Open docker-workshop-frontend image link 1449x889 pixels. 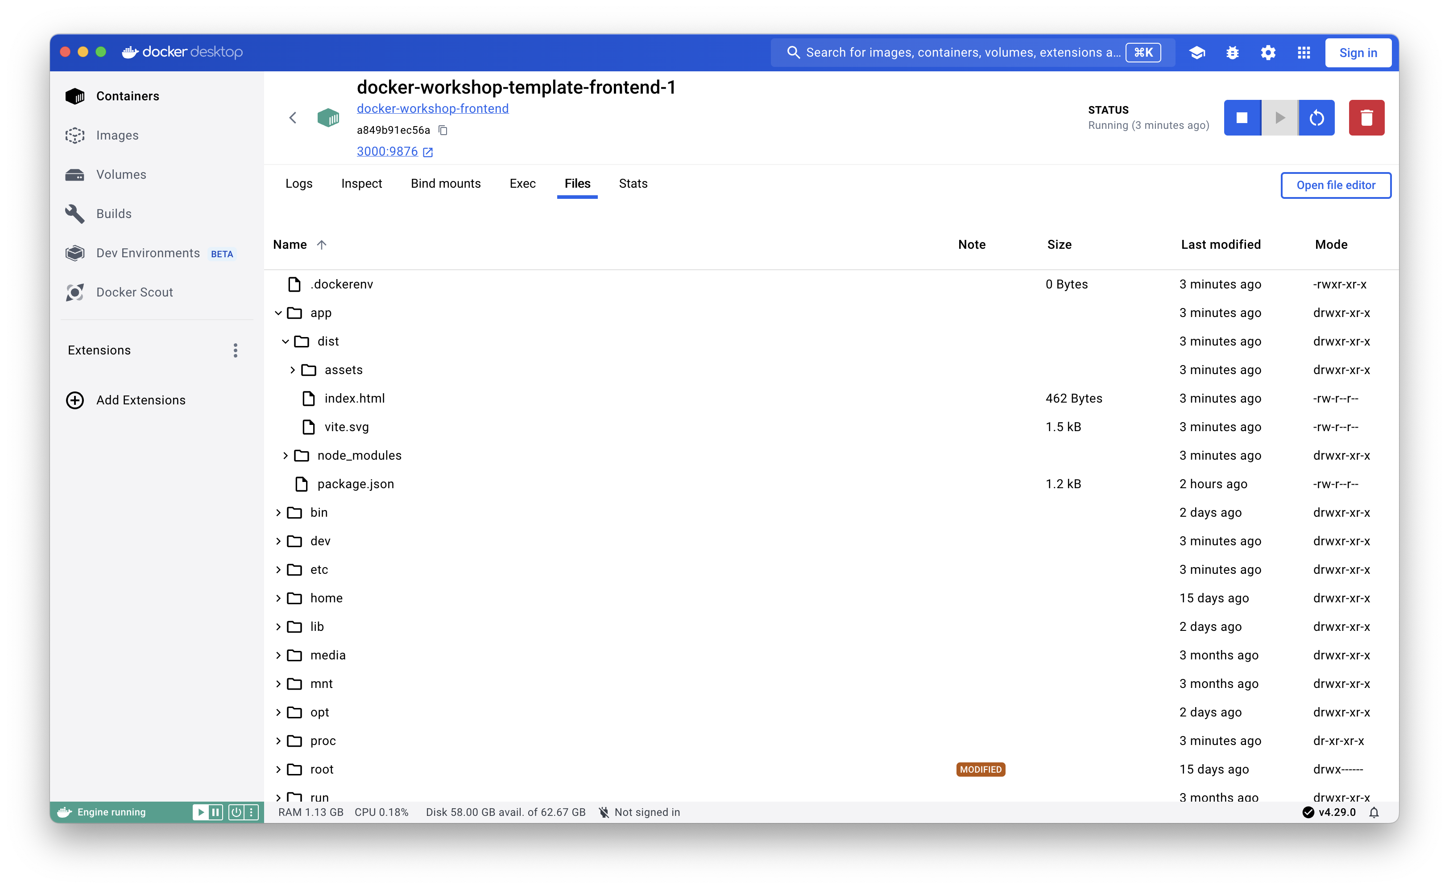pos(432,108)
